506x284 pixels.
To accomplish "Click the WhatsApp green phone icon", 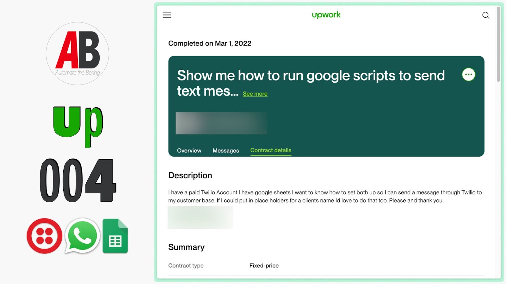I will coord(82,236).
